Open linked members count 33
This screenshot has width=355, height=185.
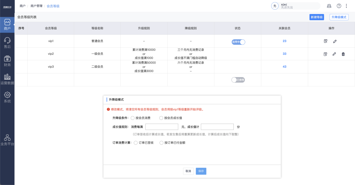285,54
